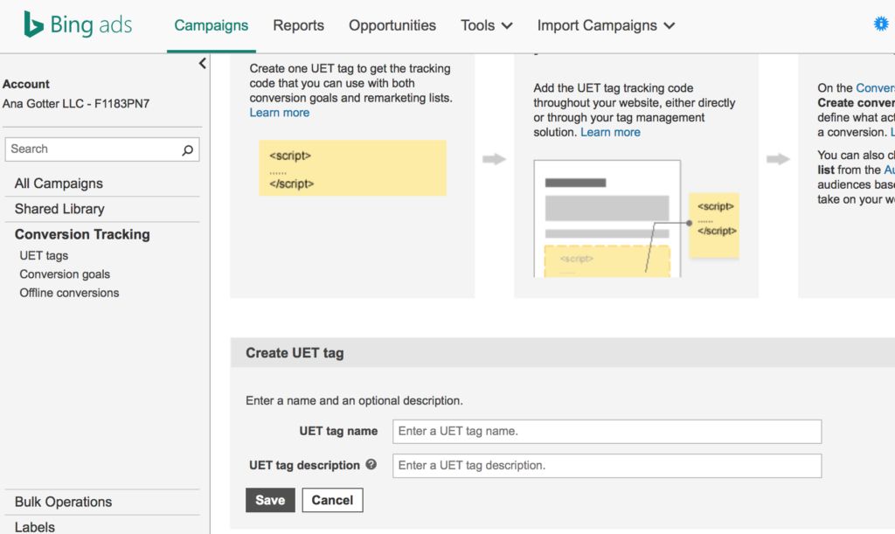This screenshot has width=895, height=534.
Task: Click the UET tag description help icon
Action: (371, 465)
